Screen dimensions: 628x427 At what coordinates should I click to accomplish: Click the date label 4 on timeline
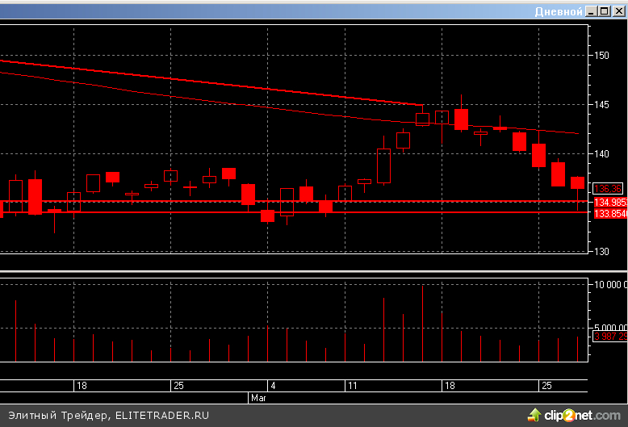coord(273,387)
